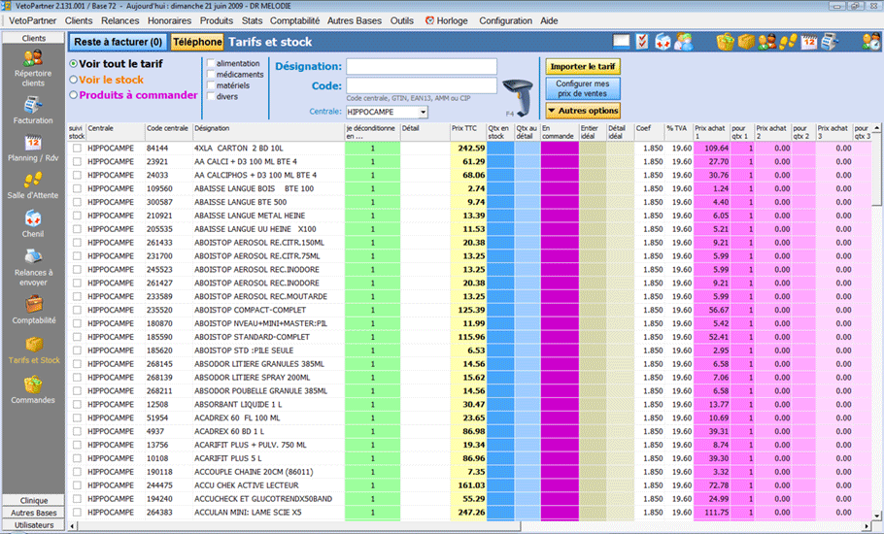
Task: Click the checklist toolbar icon
Action: click(x=642, y=41)
